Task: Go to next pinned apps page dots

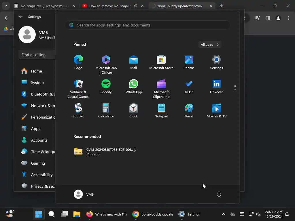Action: 235,88
